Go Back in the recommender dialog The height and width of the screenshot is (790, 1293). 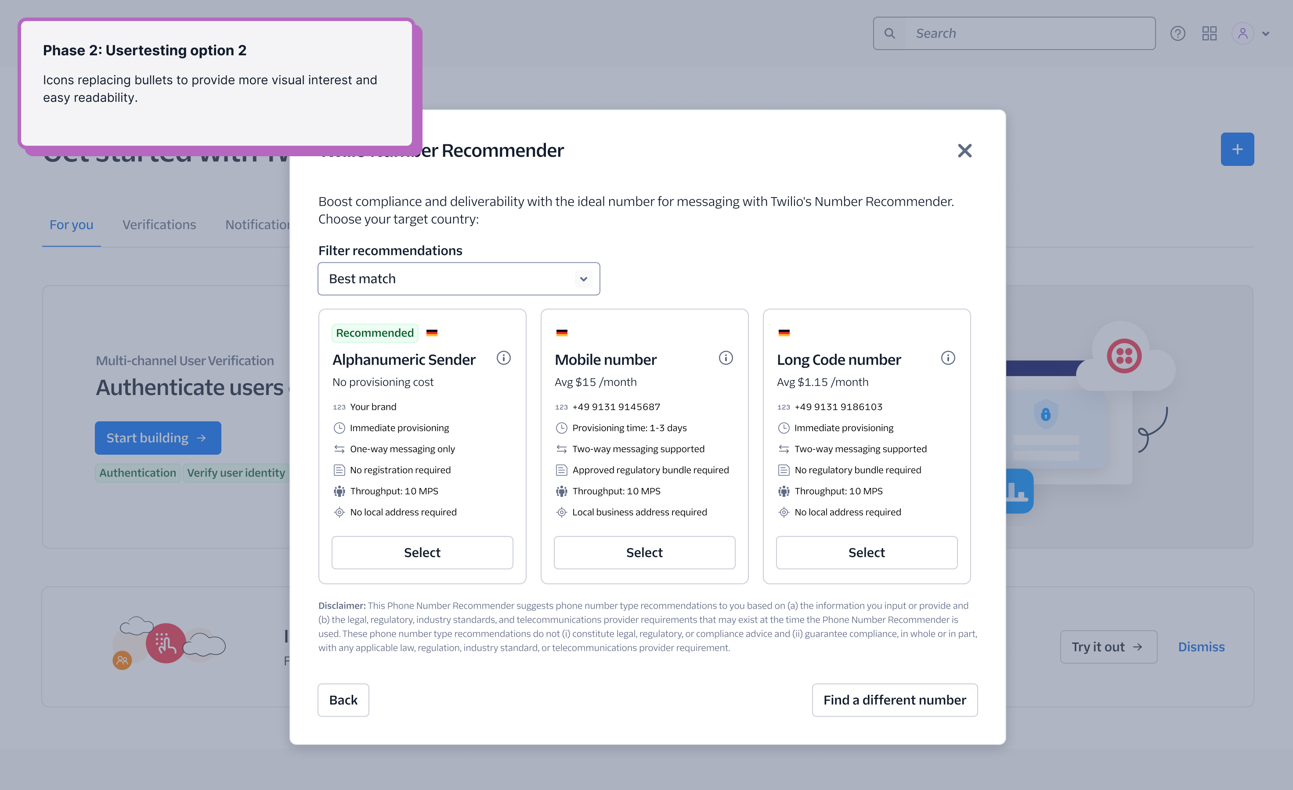(x=343, y=700)
